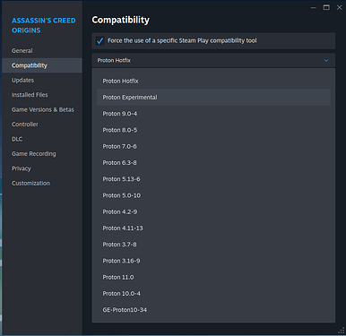Open the Compatibility sidebar page
This screenshot has width=346, height=336.
click(x=42, y=65)
